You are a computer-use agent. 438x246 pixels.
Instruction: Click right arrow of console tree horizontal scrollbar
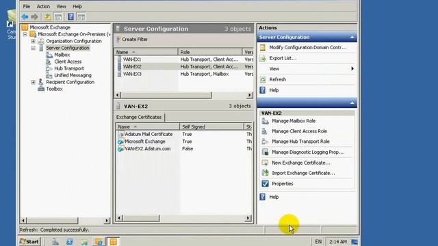click(107, 221)
